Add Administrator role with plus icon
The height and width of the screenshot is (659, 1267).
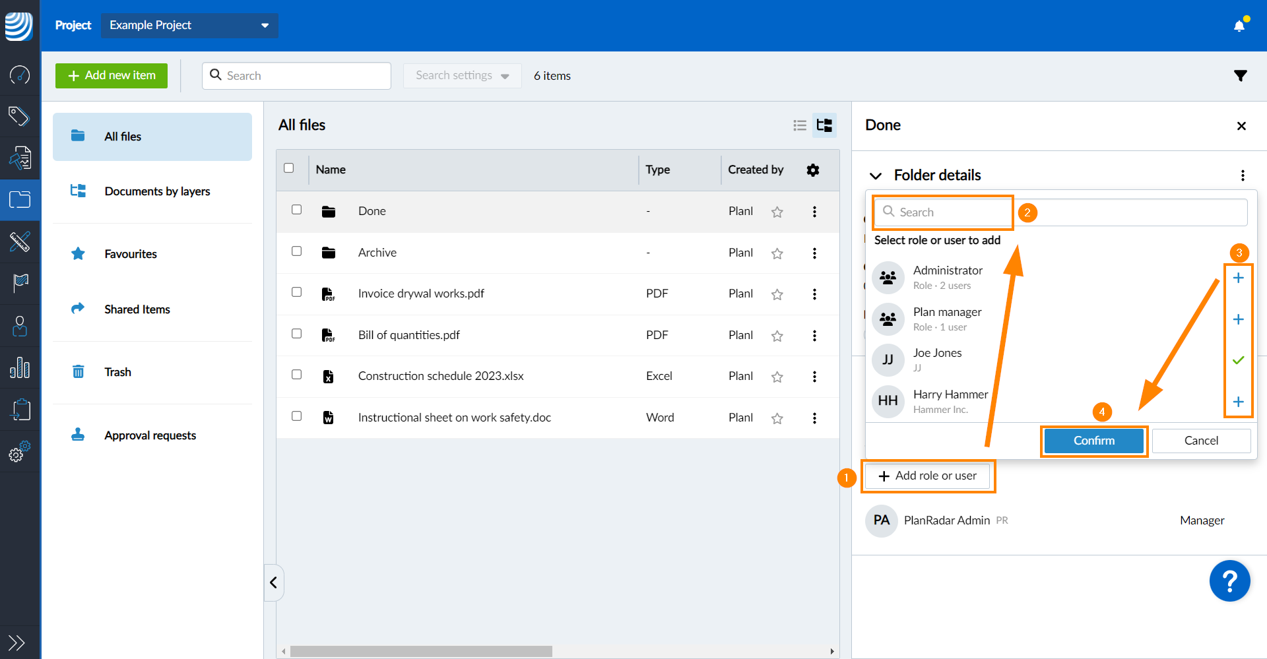point(1238,278)
